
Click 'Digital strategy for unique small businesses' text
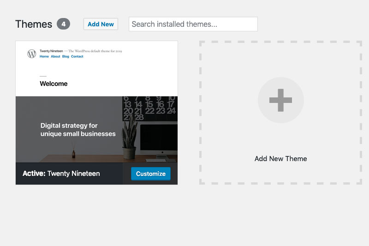(78, 130)
